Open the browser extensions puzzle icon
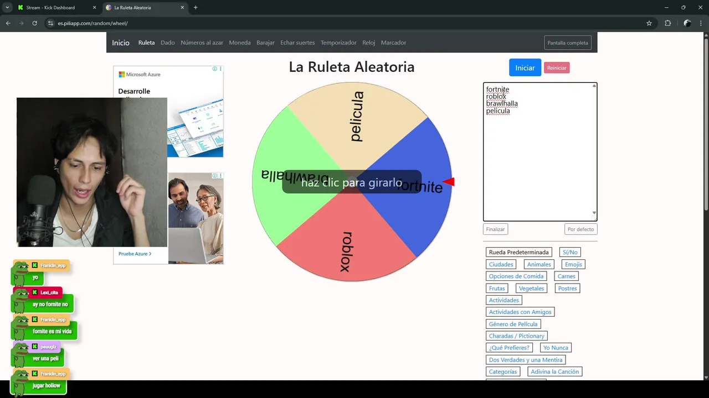This screenshot has height=398, width=709. (x=667, y=23)
